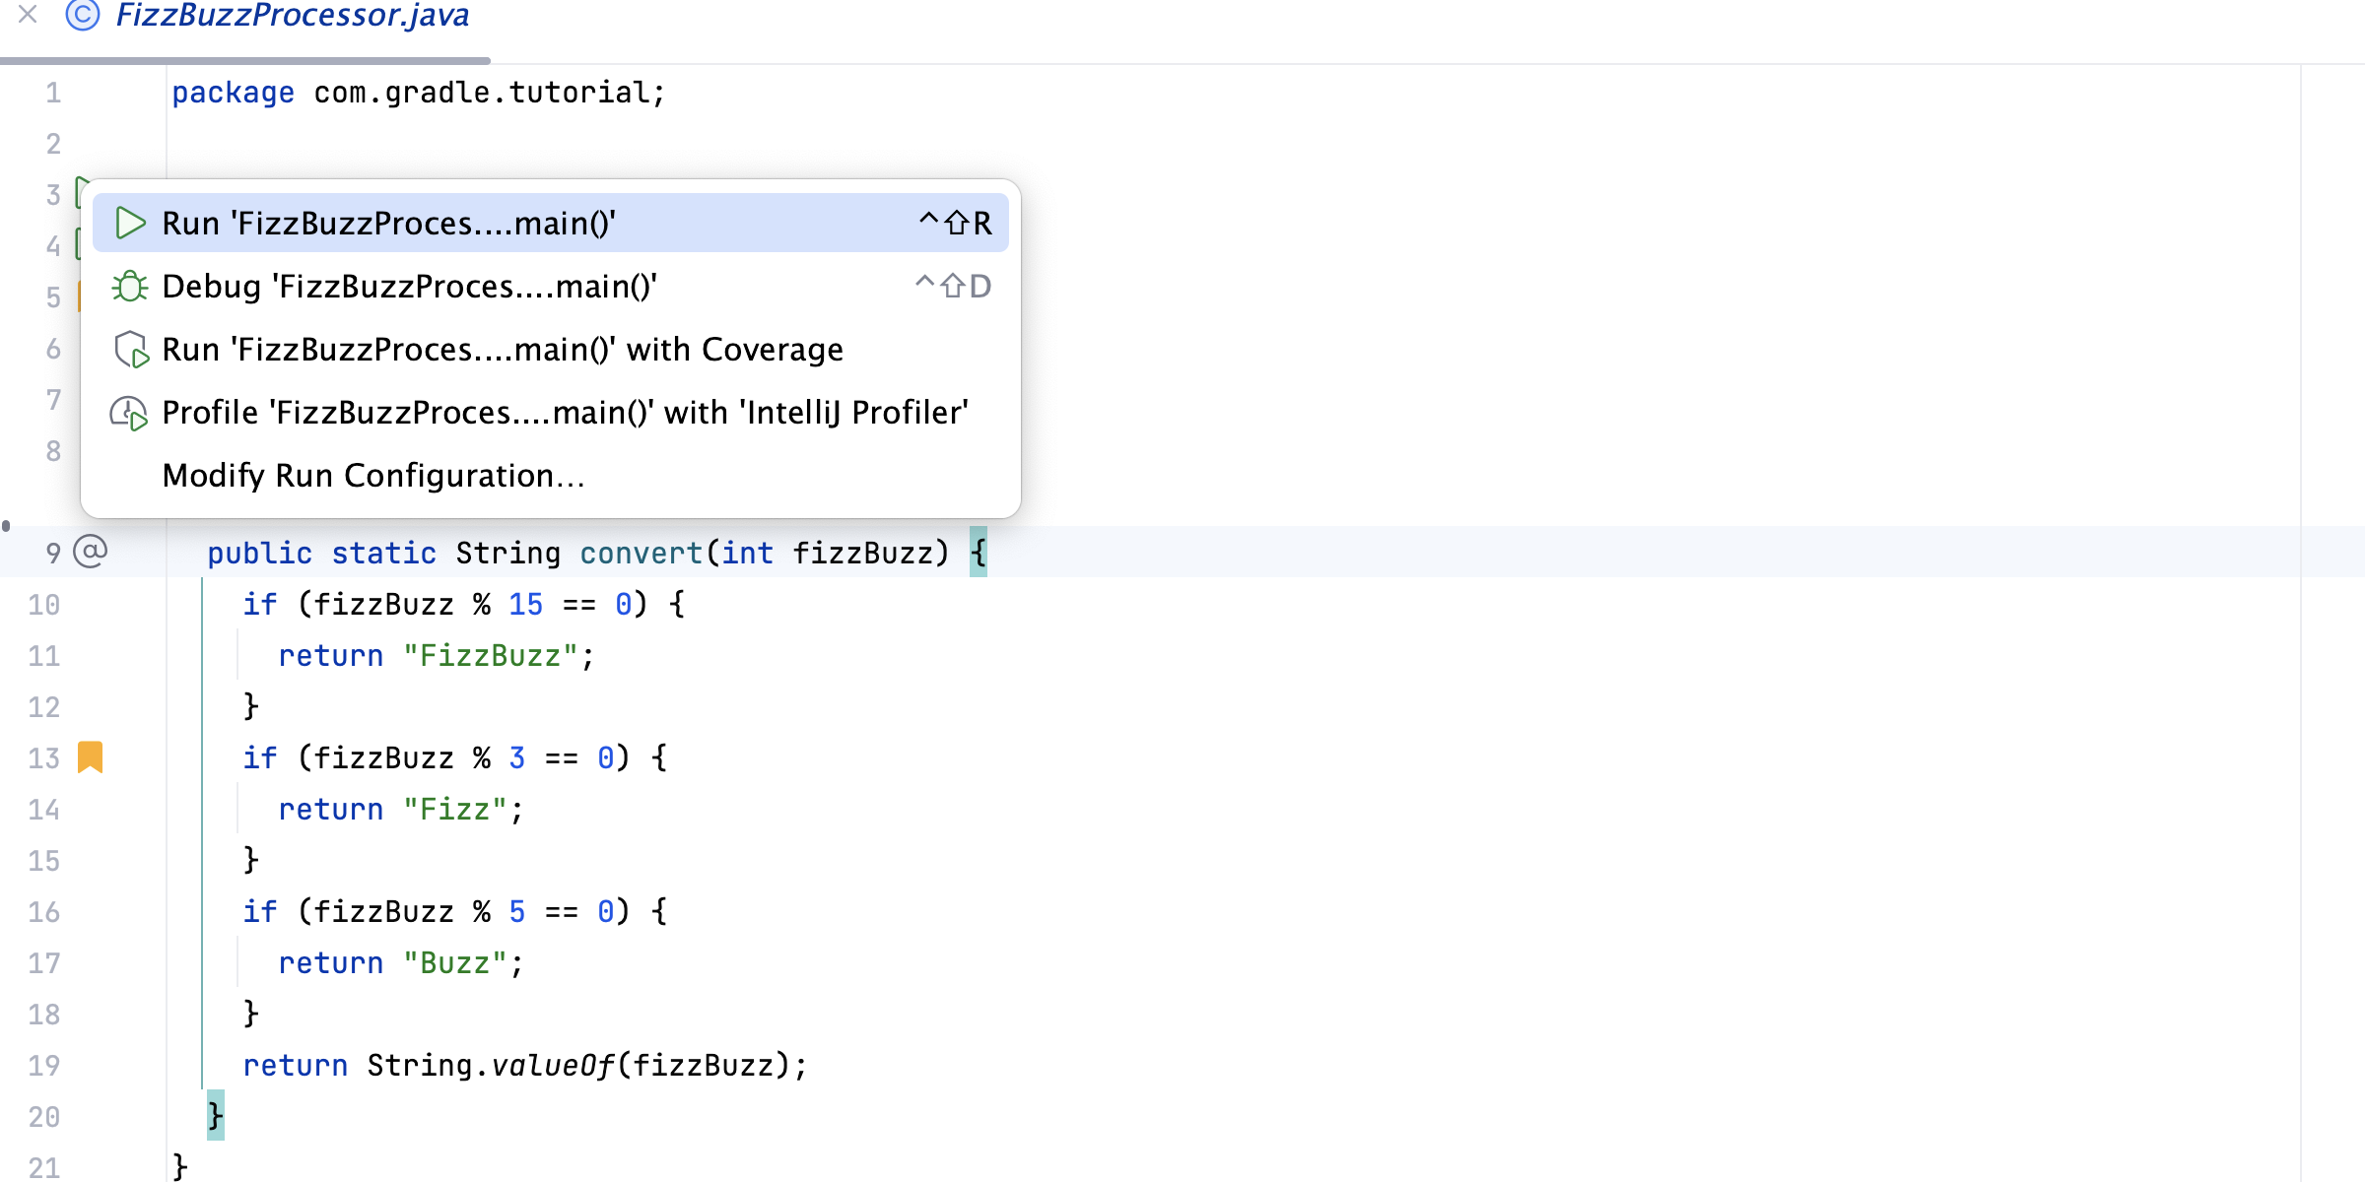This screenshot has width=2365, height=1182.
Task: Click the number 15 on line 10
Action: click(525, 605)
